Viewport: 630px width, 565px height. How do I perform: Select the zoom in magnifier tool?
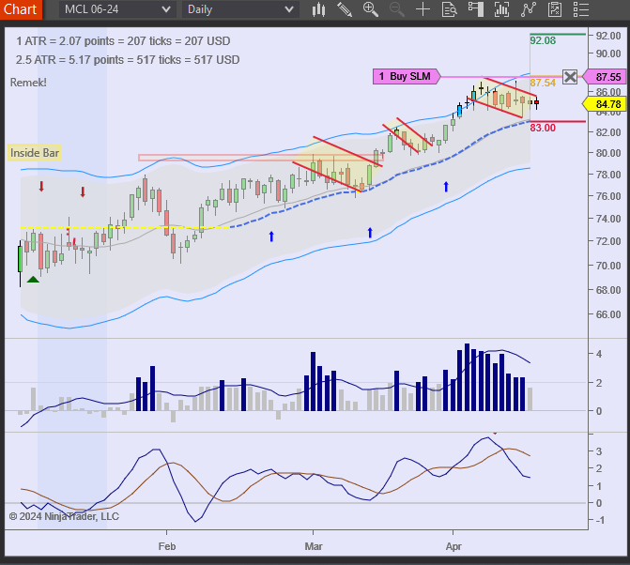pyautogui.click(x=371, y=9)
